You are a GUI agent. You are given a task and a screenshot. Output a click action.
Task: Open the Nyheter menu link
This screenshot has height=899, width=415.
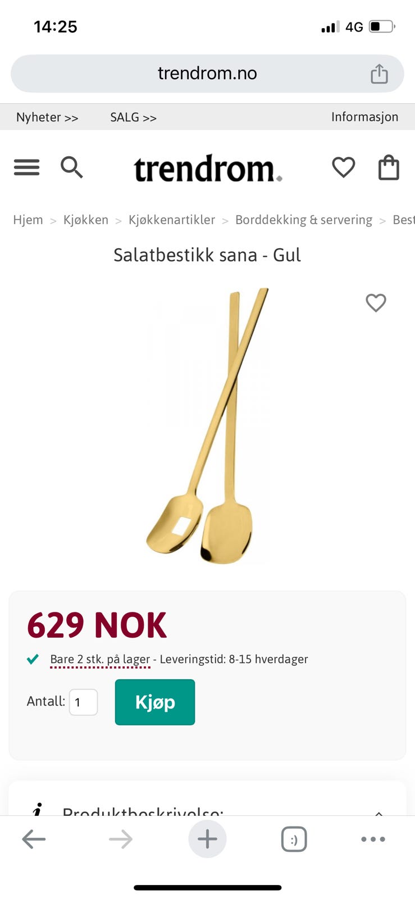pos(47,117)
